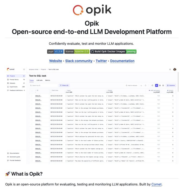Open Experiments in the sidebar

pos(16,87)
